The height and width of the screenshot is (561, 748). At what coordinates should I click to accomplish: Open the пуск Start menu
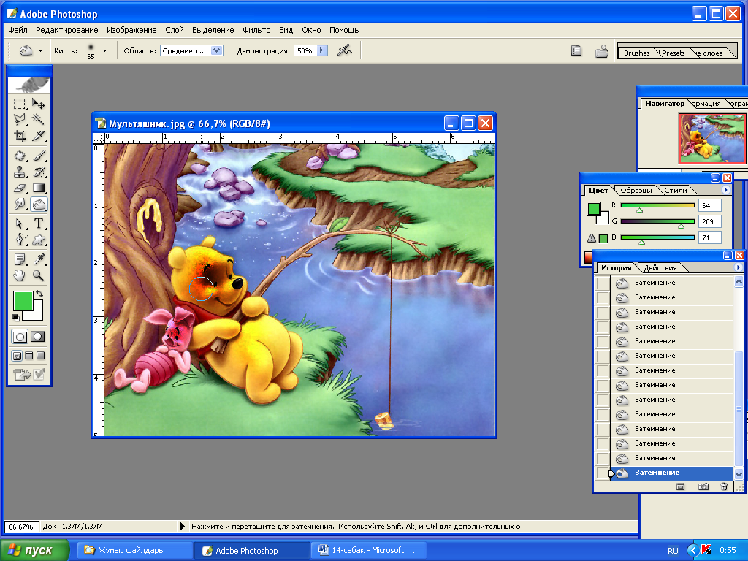pos(34,551)
